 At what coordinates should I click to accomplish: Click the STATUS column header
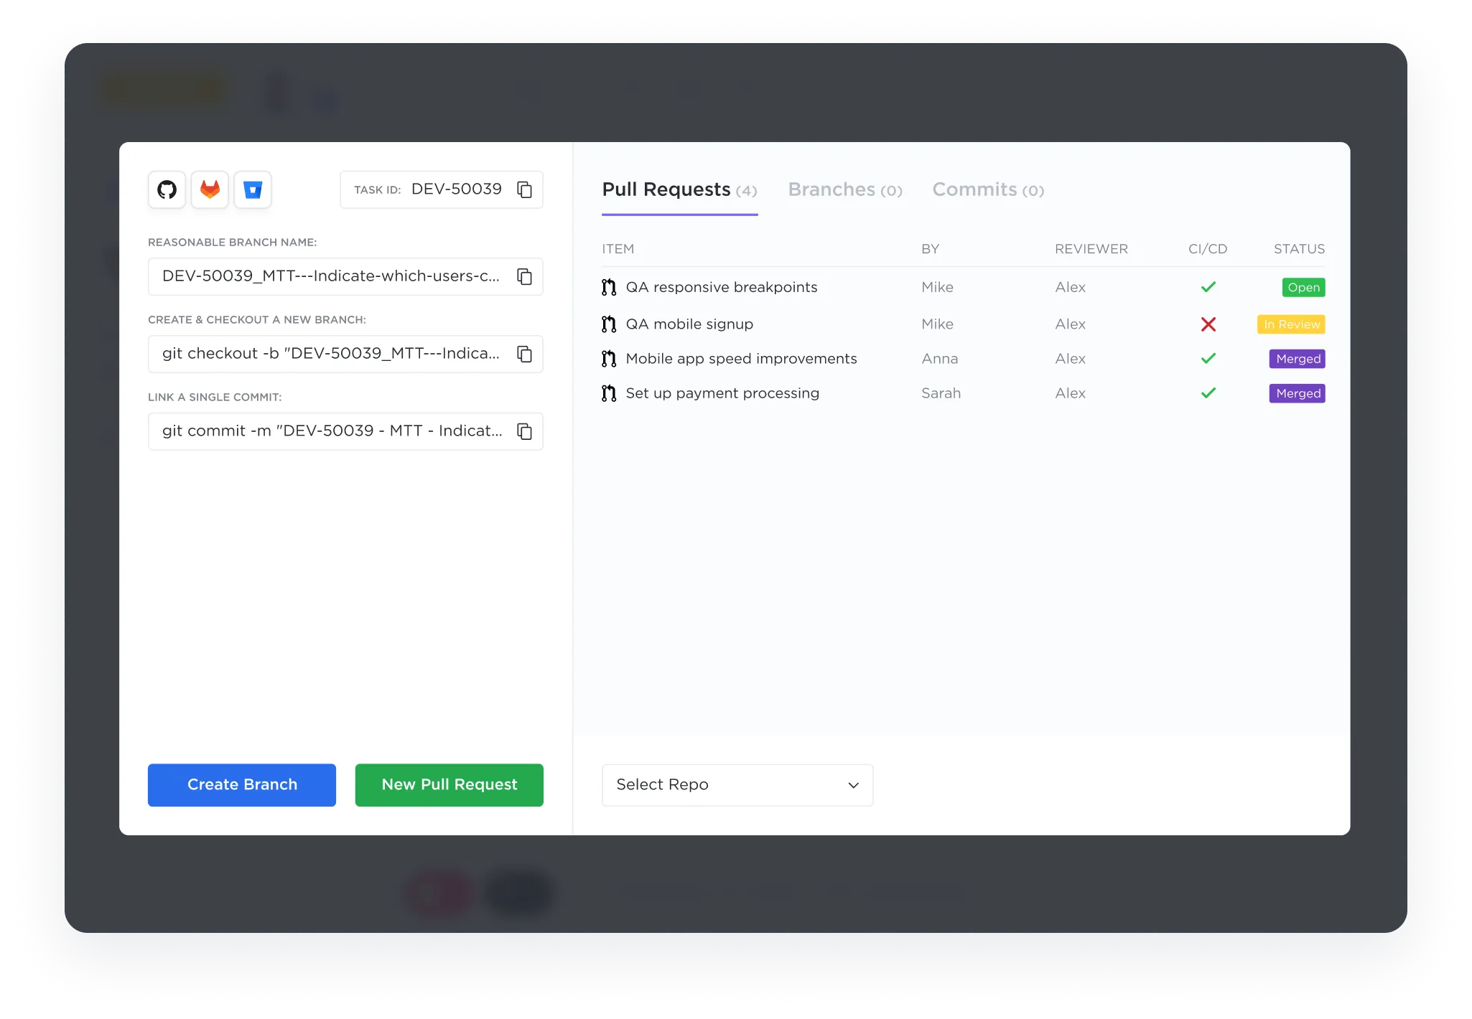pos(1300,249)
